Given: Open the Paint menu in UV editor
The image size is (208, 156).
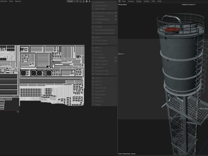Looking at the screenshot, I should click(x=11, y=1).
